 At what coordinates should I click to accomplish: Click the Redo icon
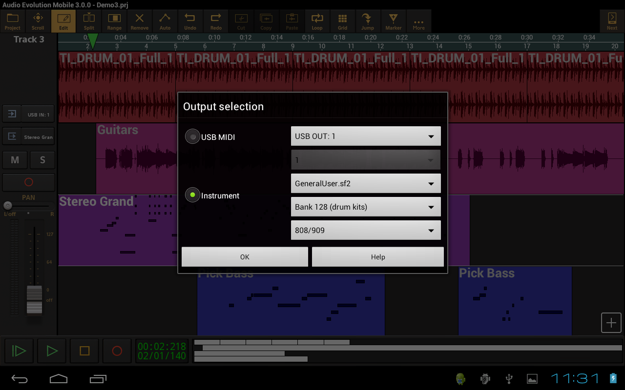[215, 21]
